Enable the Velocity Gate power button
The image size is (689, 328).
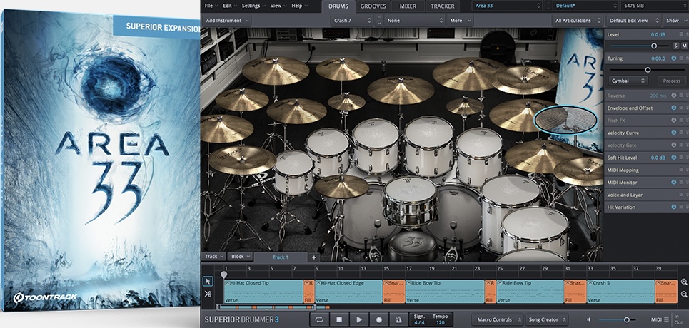coord(673,145)
